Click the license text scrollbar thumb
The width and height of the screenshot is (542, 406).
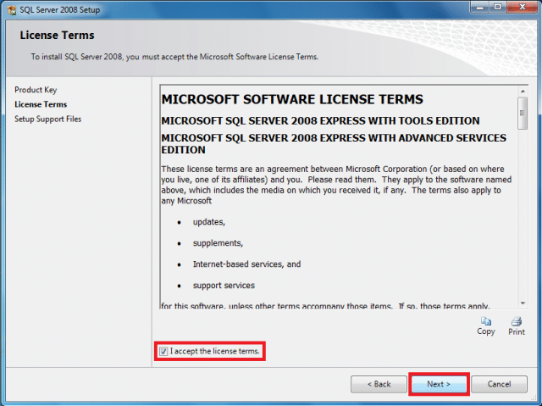pyautogui.click(x=523, y=113)
